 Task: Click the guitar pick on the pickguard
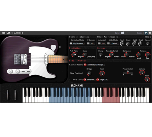[x=53, y=48]
